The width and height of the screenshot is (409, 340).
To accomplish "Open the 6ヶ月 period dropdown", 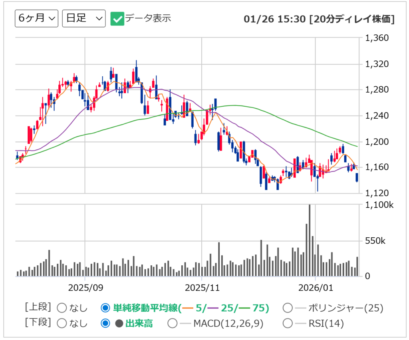I will [x=36, y=18].
